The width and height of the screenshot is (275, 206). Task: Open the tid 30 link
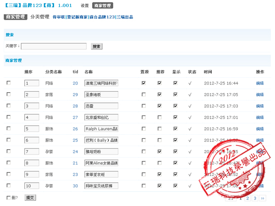click(75, 186)
